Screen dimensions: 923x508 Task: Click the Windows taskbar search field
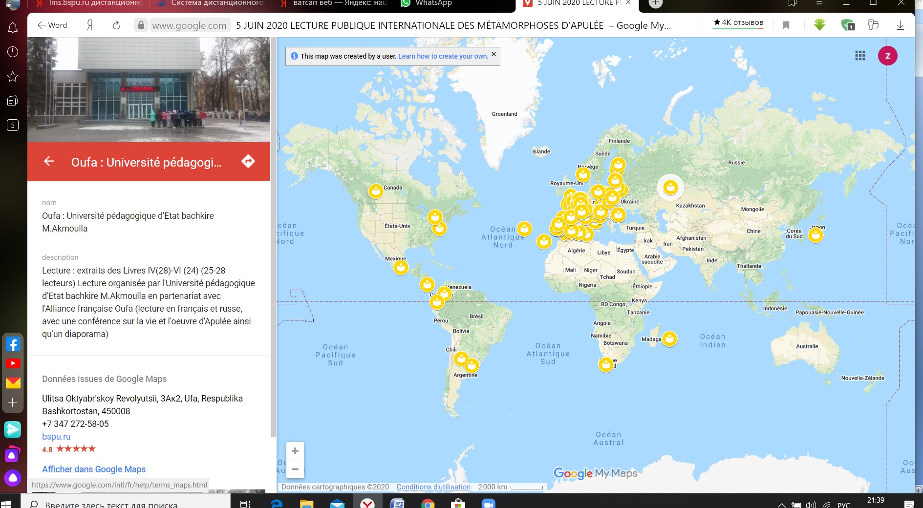(122, 504)
